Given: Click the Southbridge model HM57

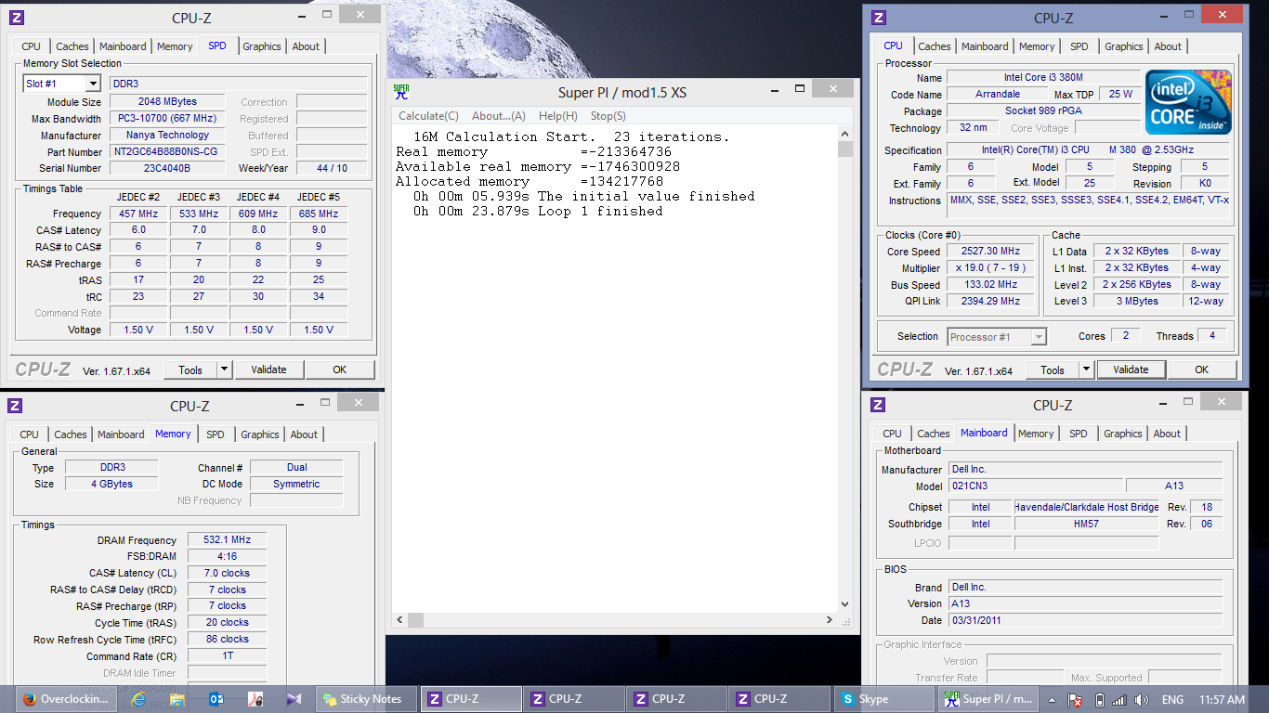Looking at the screenshot, I should pos(1086,525).
